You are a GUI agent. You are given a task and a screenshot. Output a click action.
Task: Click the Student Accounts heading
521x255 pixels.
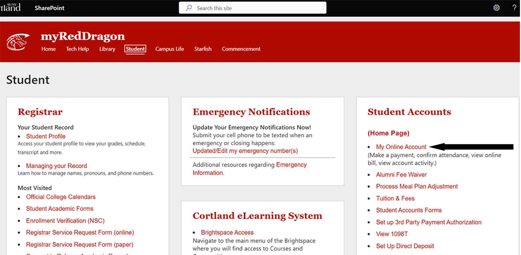(x=409, y=112)
